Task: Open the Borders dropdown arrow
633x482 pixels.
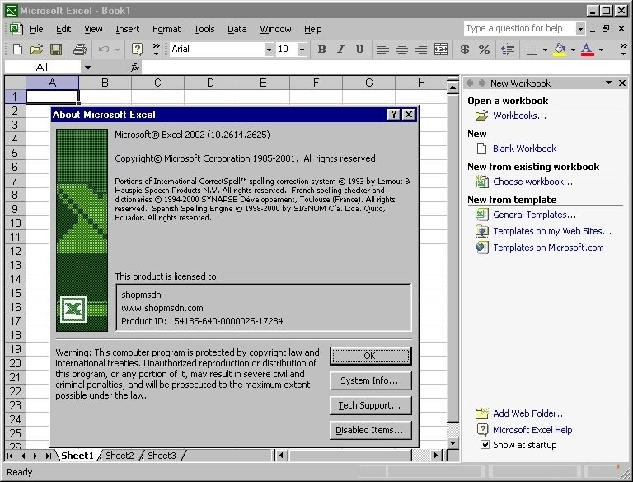Action: [545, 50]
